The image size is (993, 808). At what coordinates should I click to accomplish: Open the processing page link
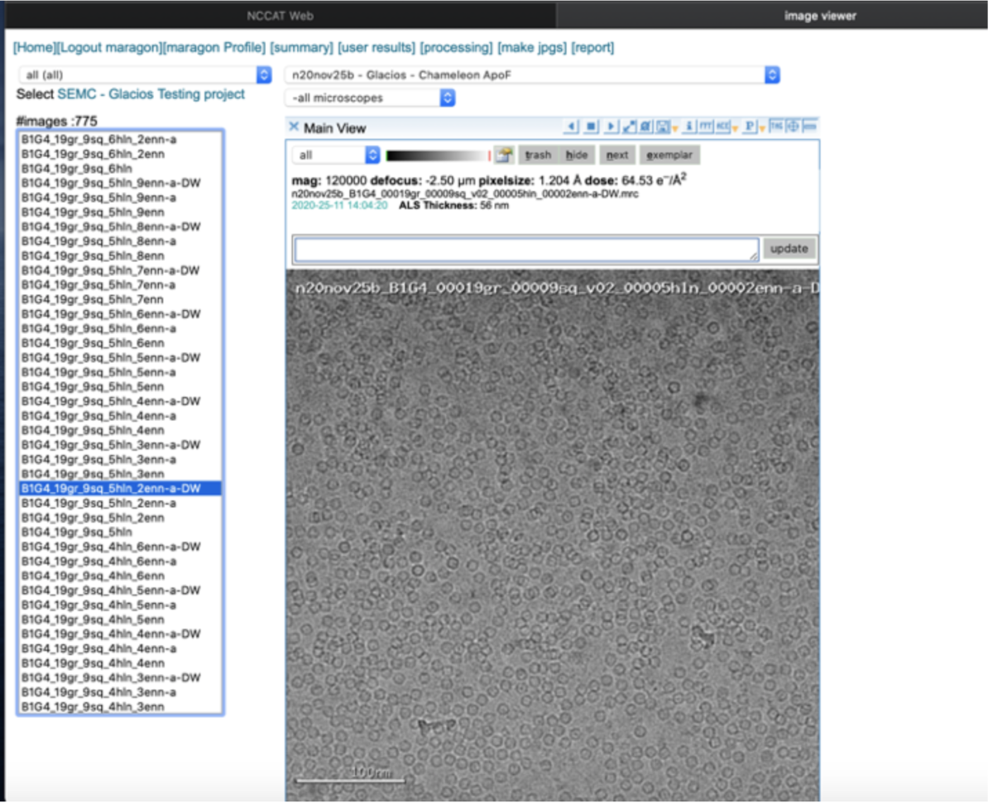tap(454, 47)
